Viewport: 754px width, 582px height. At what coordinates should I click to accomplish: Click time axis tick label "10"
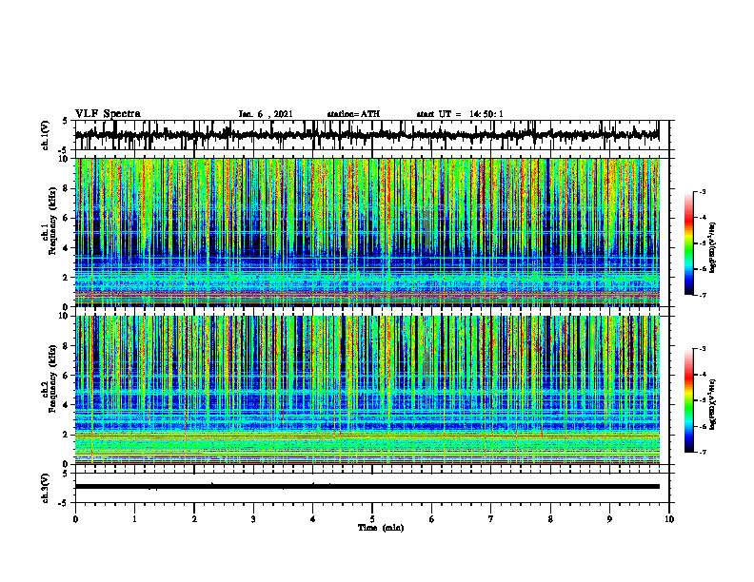point(669,519)
